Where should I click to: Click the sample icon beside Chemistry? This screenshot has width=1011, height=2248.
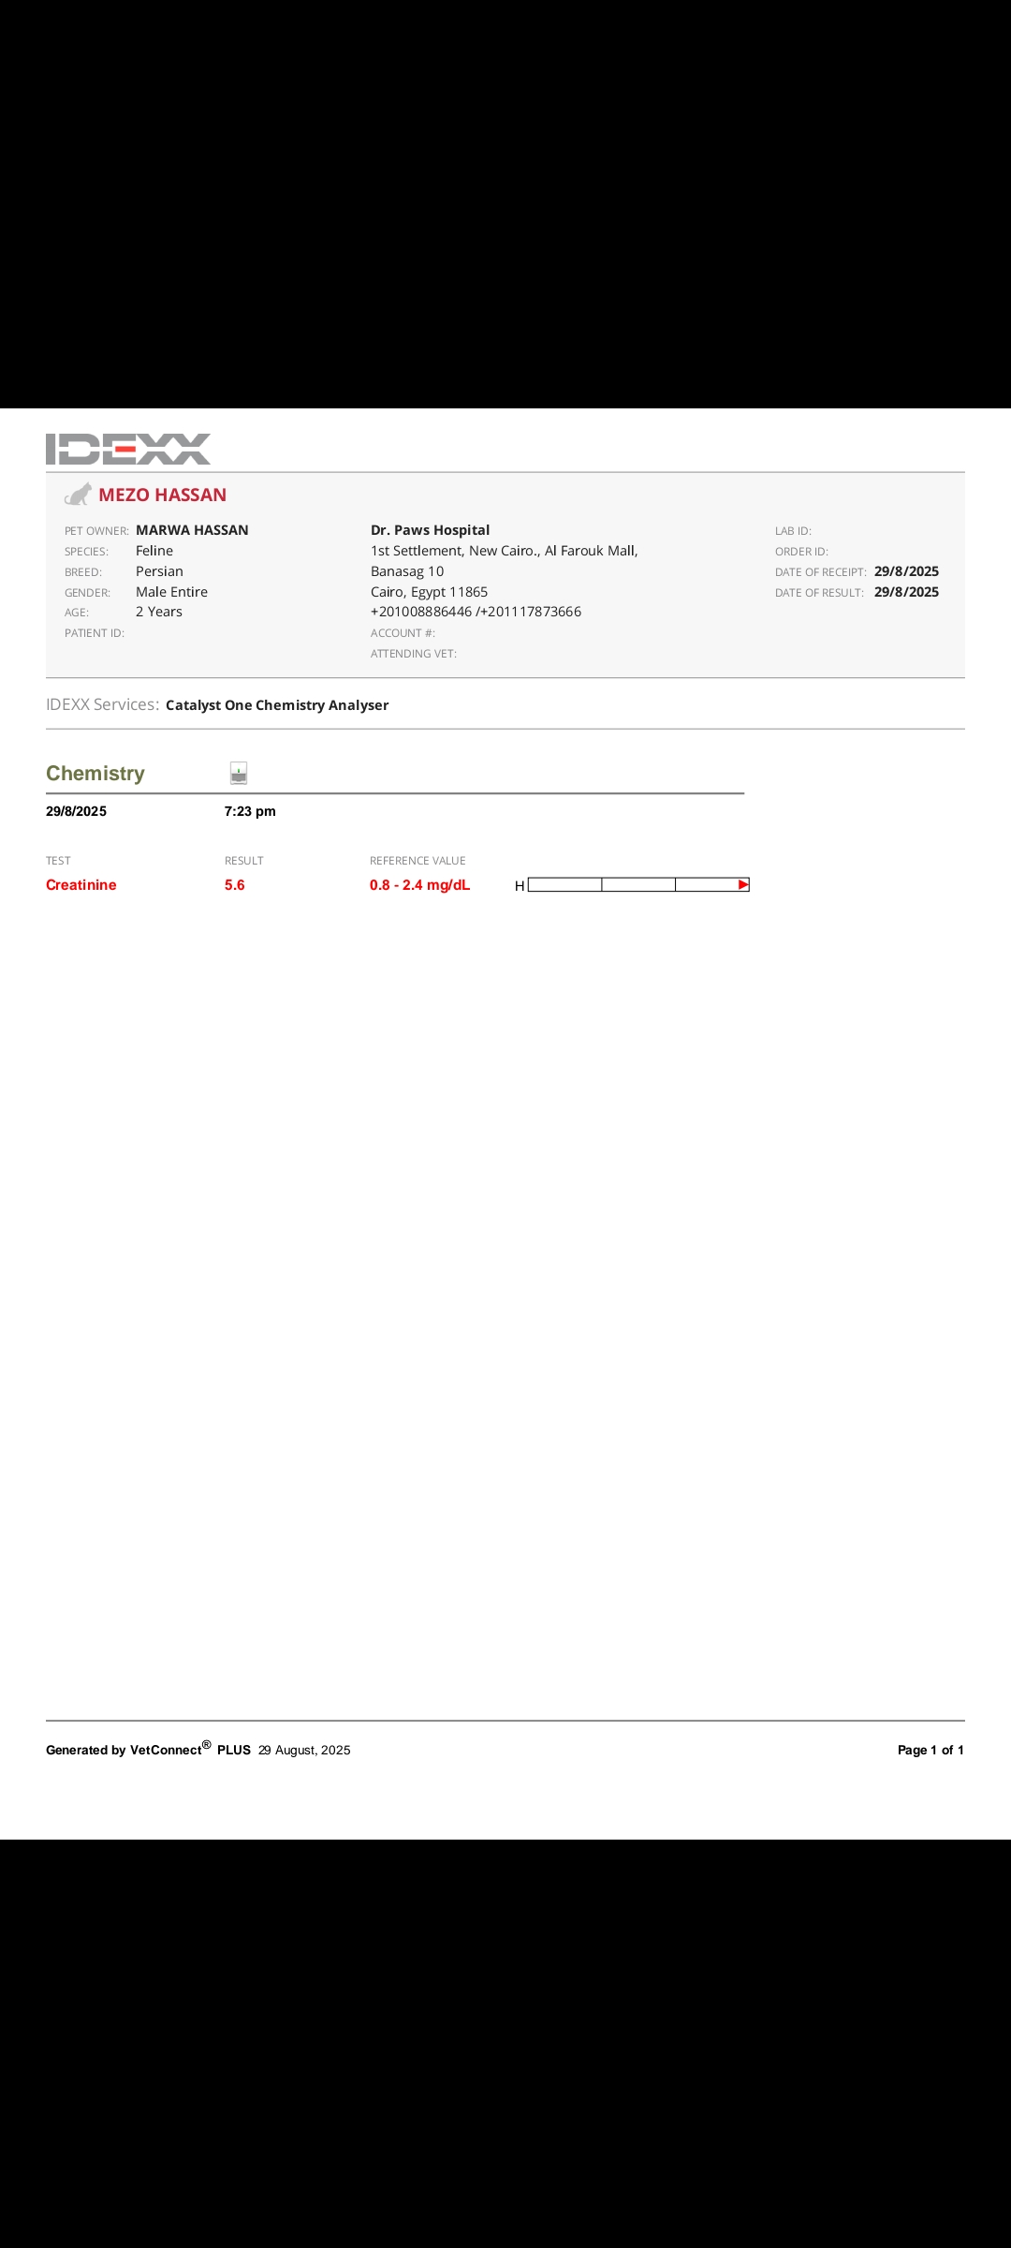click(x=239, y=773)
